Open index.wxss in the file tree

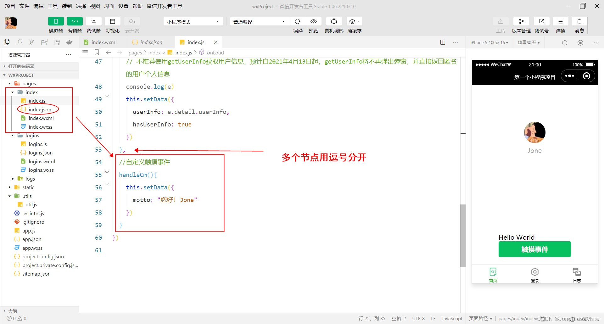click(x=40, y=127)
